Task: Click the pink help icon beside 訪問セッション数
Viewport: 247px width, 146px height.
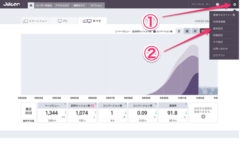Action: click(x=92, y=106)
